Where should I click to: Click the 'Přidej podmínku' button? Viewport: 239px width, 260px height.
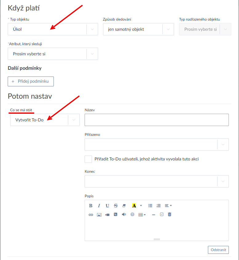pos(31,81)
